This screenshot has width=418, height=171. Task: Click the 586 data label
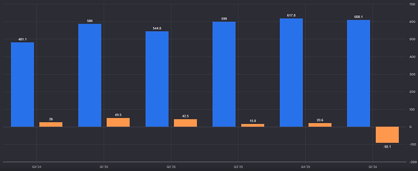tap(90, 21)
